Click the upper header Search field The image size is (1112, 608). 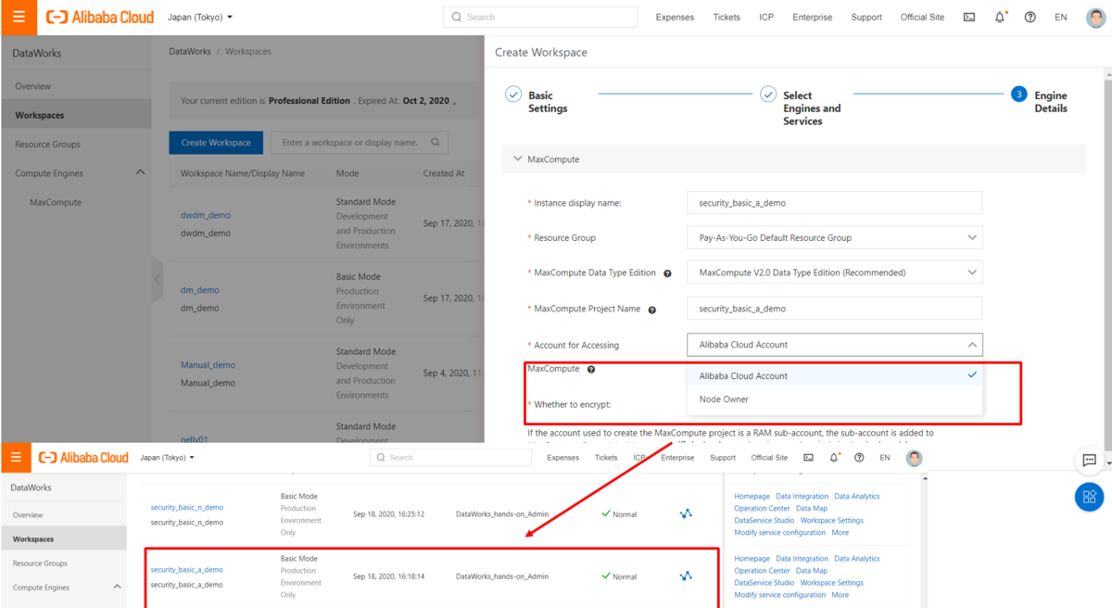(540, 17)
